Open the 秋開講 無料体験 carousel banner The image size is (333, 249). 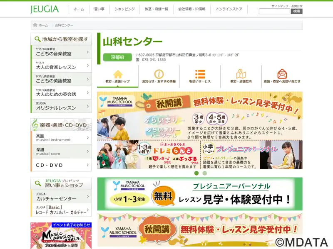coord(200,130)
